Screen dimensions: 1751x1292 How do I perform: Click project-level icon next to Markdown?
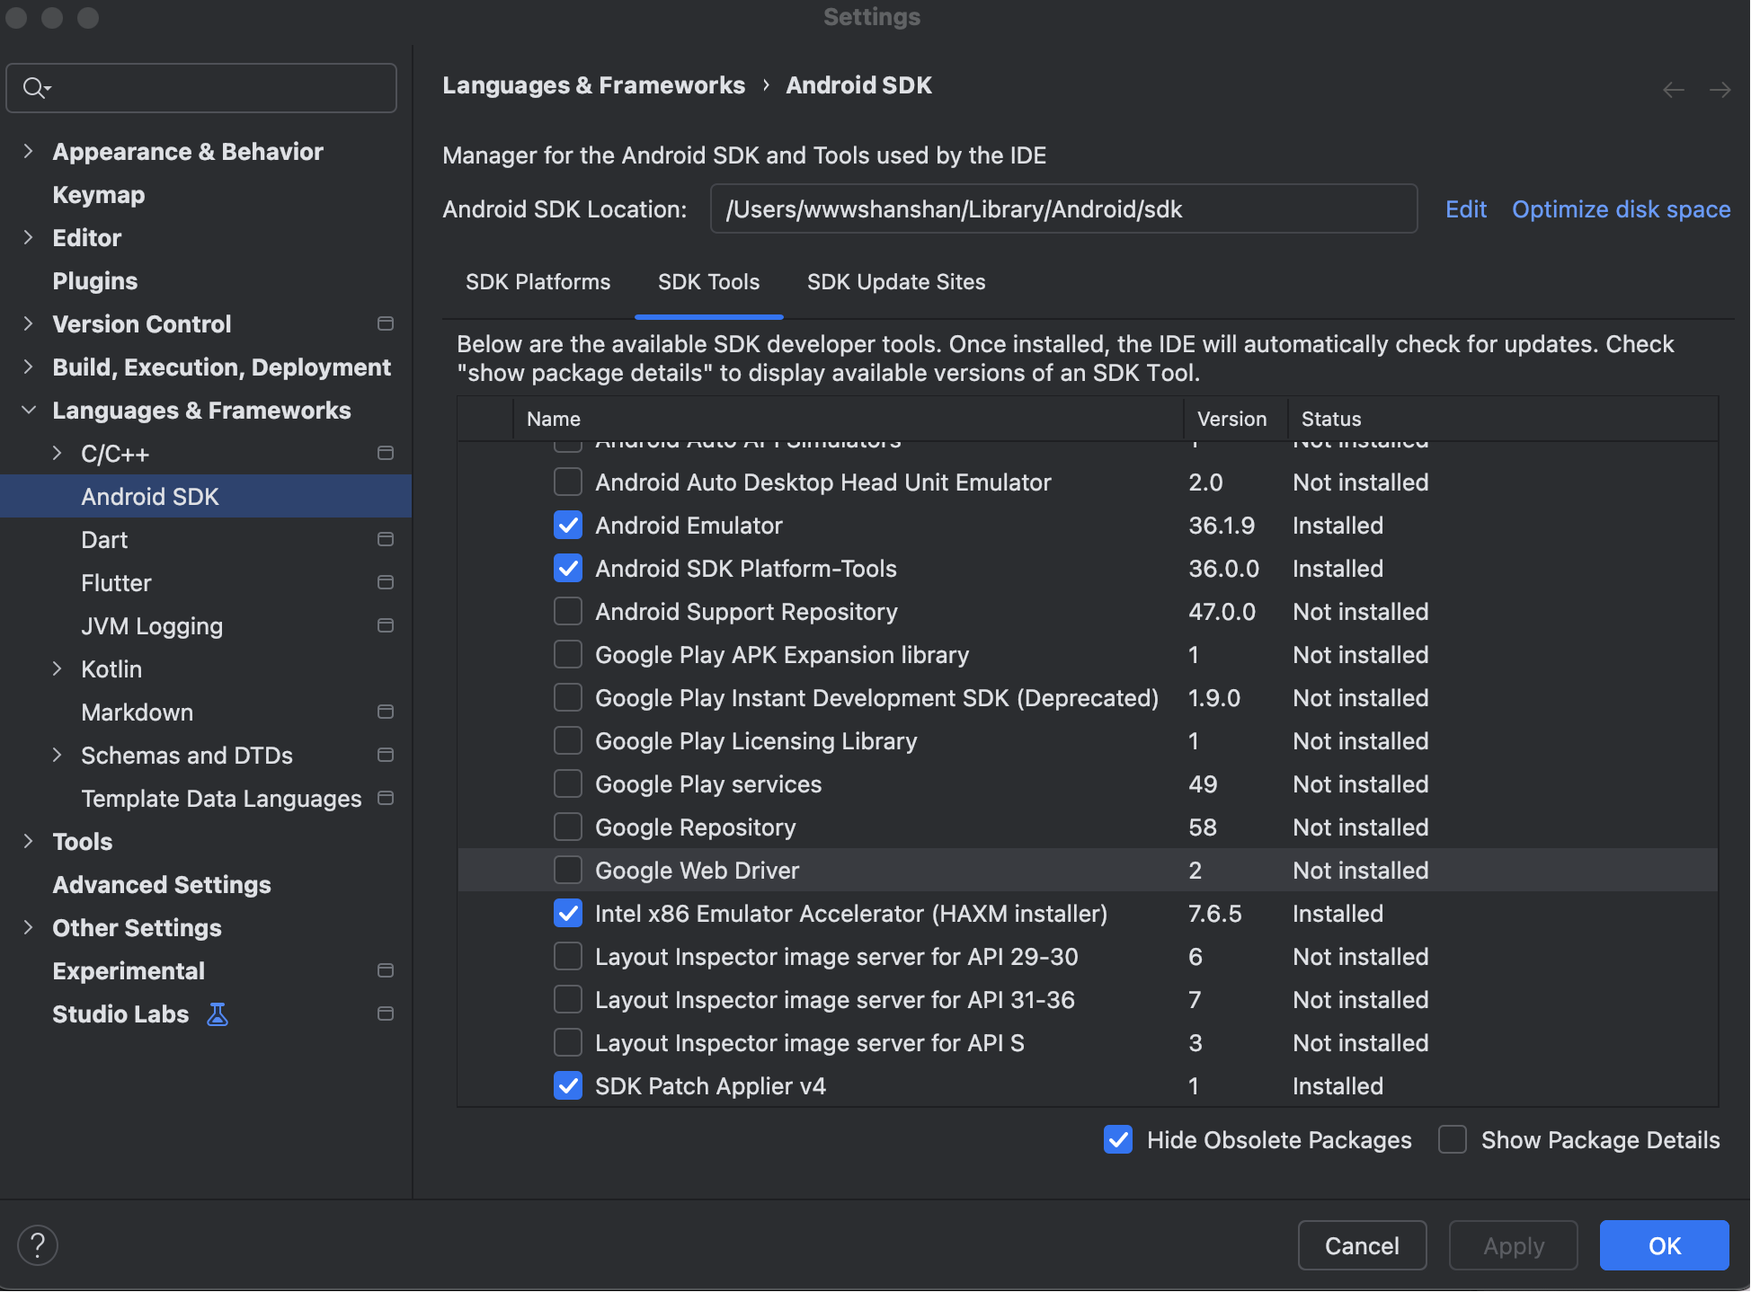click(x=386, y=712)
